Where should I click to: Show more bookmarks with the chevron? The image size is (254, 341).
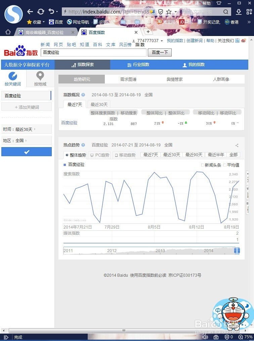tap(249, 22)
